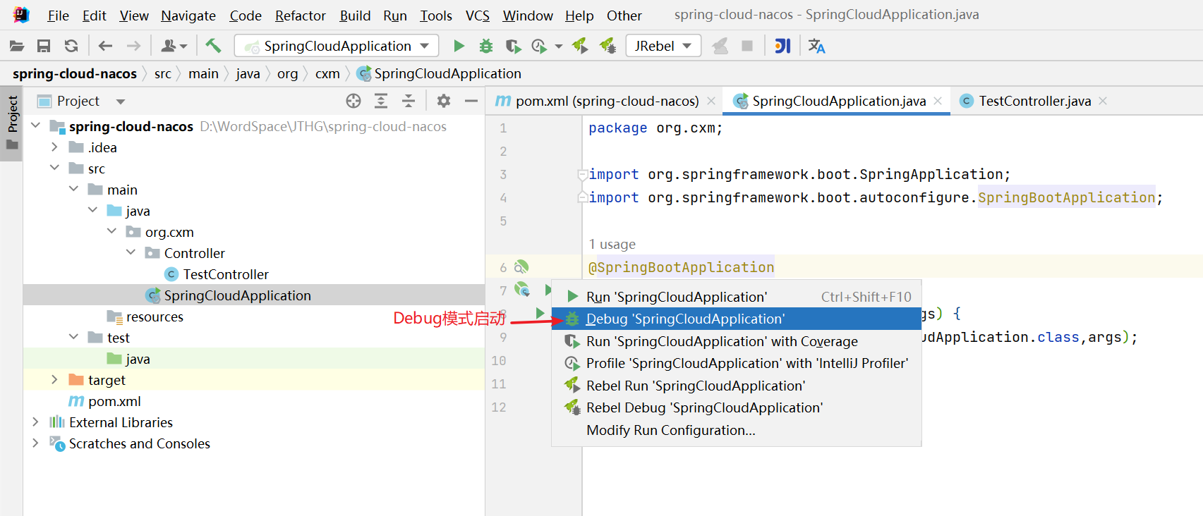Click the '1 usage' inlay hint
Screen dimensions: 1203x516
click(612, 244)
